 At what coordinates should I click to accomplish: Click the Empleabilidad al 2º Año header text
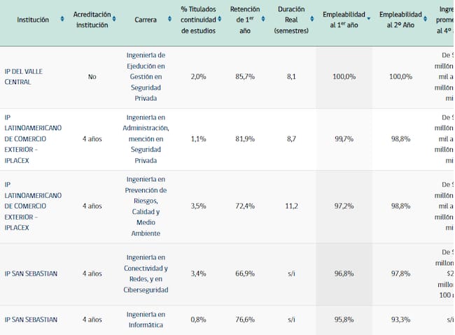400,20
